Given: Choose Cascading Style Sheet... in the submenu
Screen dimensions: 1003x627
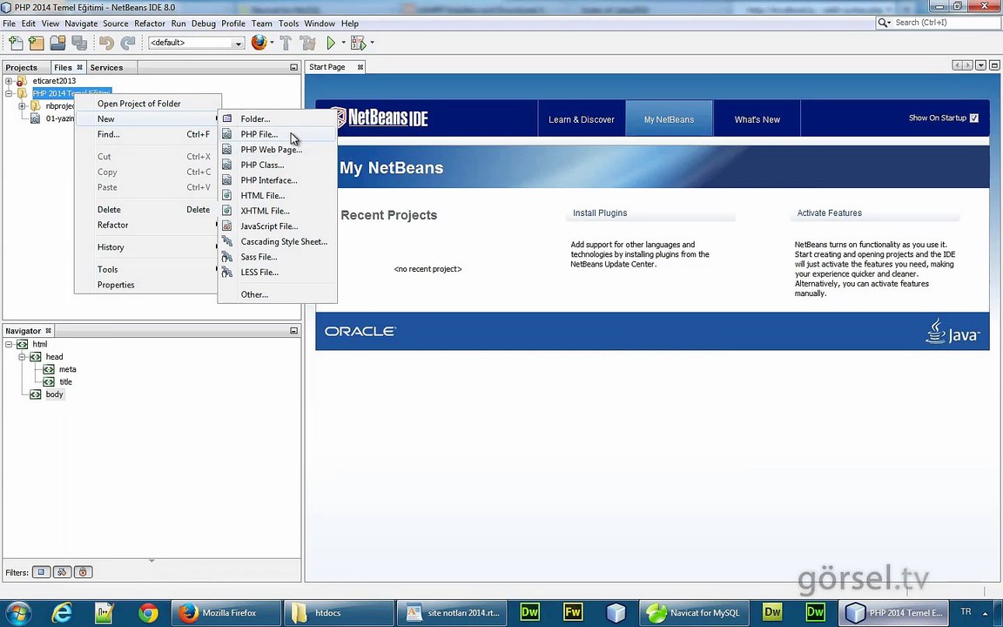Looking at the screenshot, I should (x=277, y=242).
